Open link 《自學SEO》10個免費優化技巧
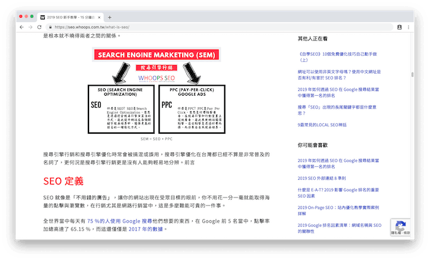Image resolution: width=430 pixels, height=260 pixels. click(x=337, y=57)
